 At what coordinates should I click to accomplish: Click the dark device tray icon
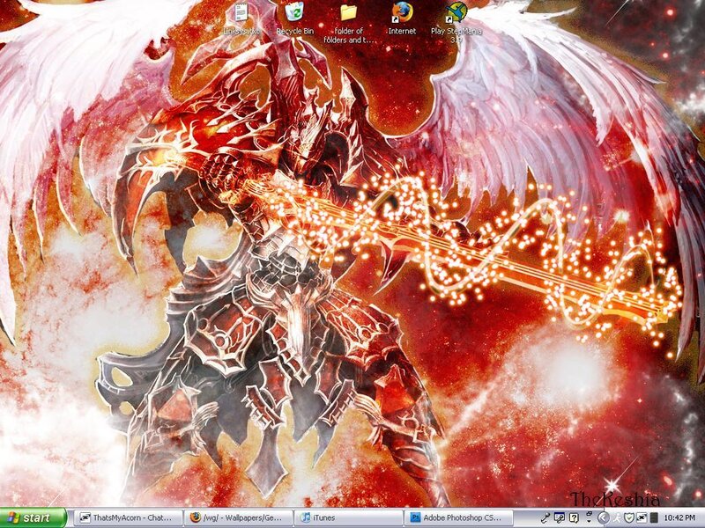654,518
